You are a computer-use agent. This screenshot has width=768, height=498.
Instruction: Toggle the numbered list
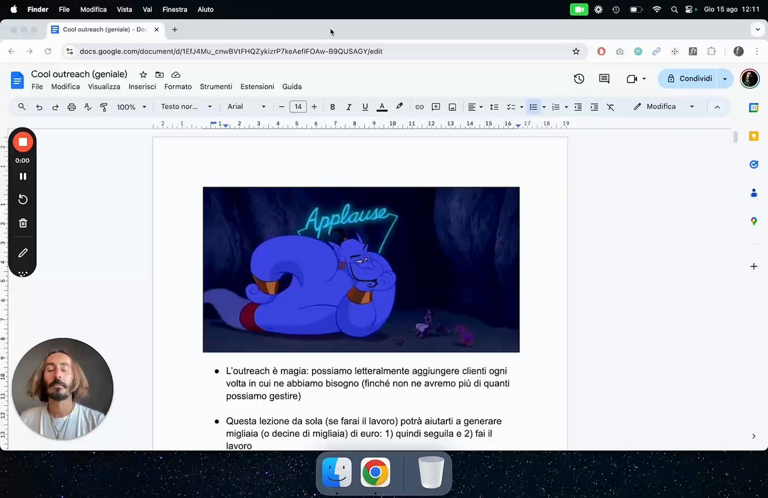[x=556, y=107]
